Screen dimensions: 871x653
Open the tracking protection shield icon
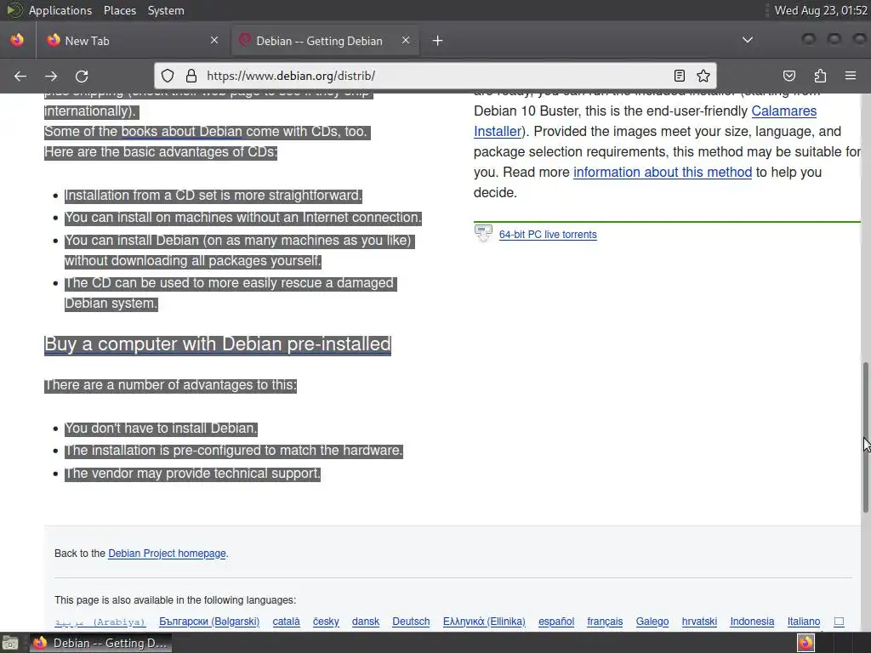tap(168, 76)
